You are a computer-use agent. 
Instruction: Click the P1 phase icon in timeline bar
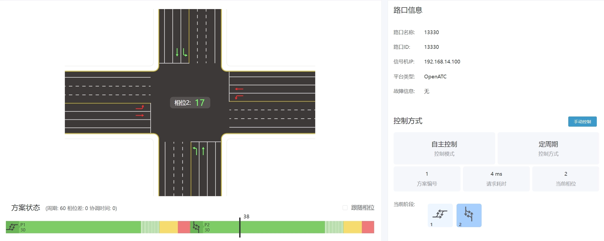pyautogui.click(x=12, y=227)
